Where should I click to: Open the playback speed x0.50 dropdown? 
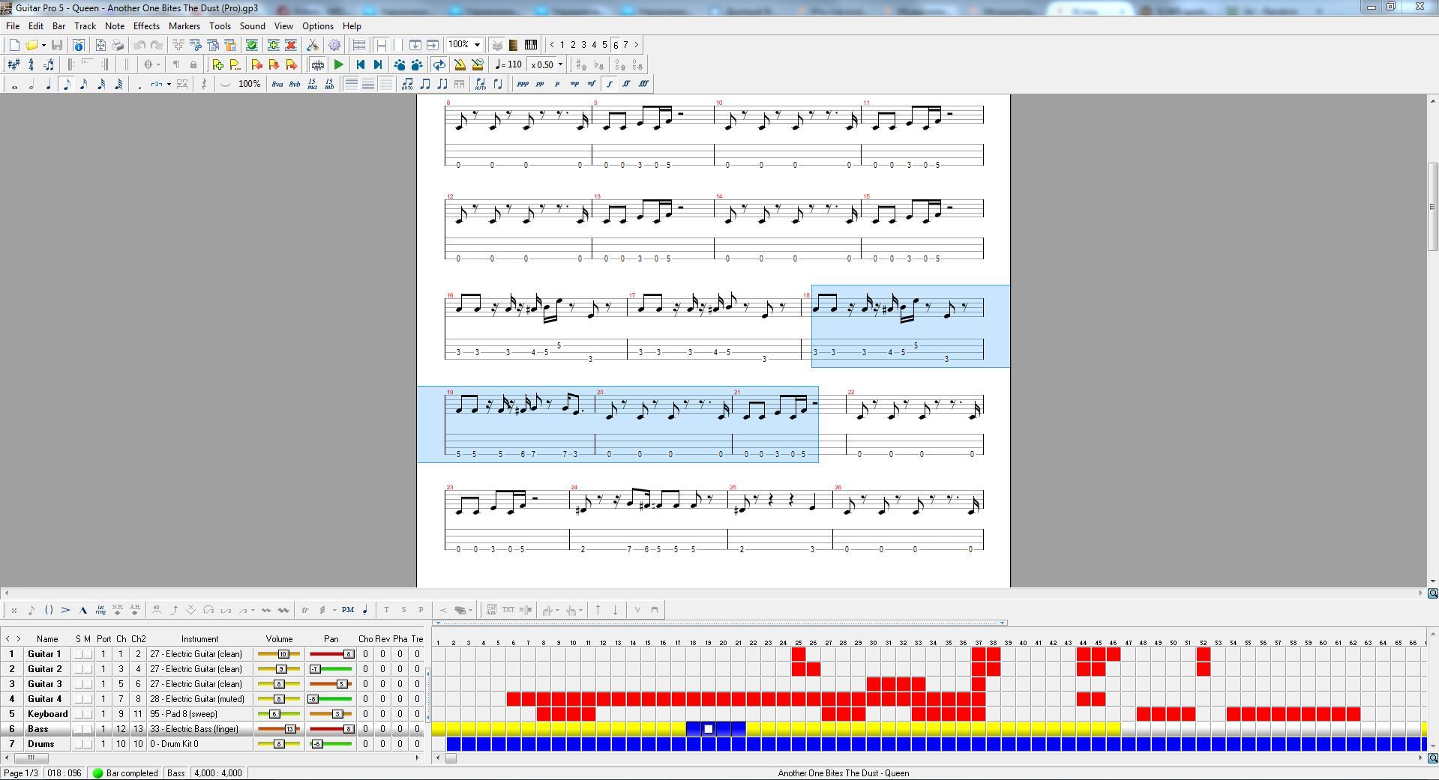click(560, 65)
